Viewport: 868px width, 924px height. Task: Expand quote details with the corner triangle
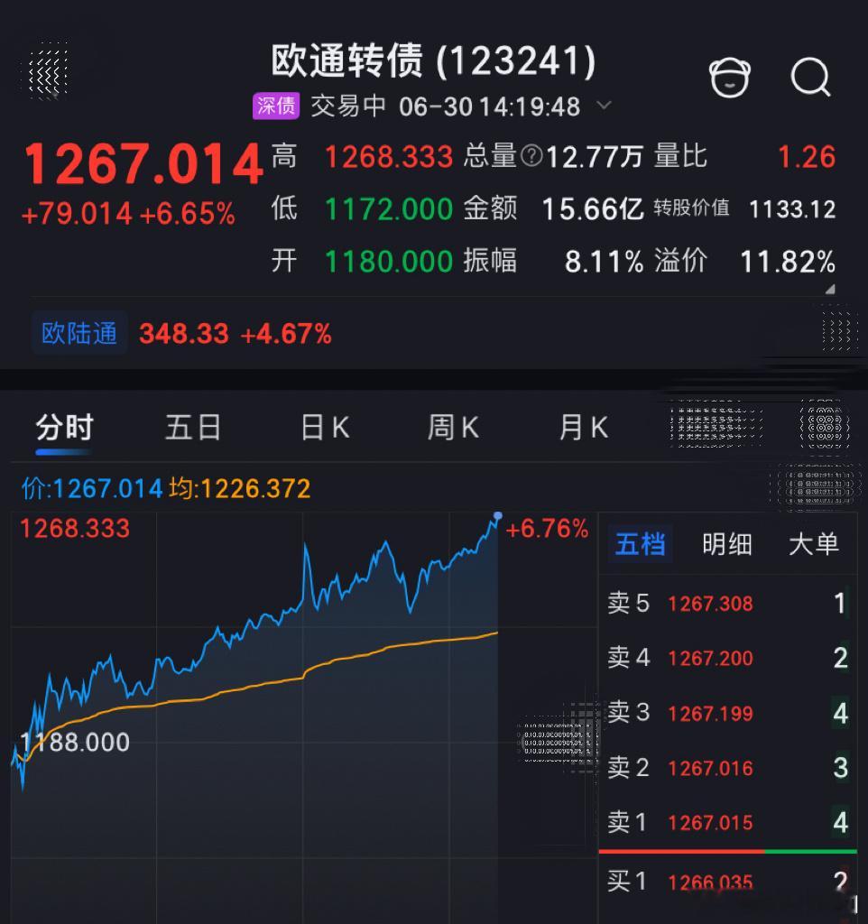coord(830,290)
